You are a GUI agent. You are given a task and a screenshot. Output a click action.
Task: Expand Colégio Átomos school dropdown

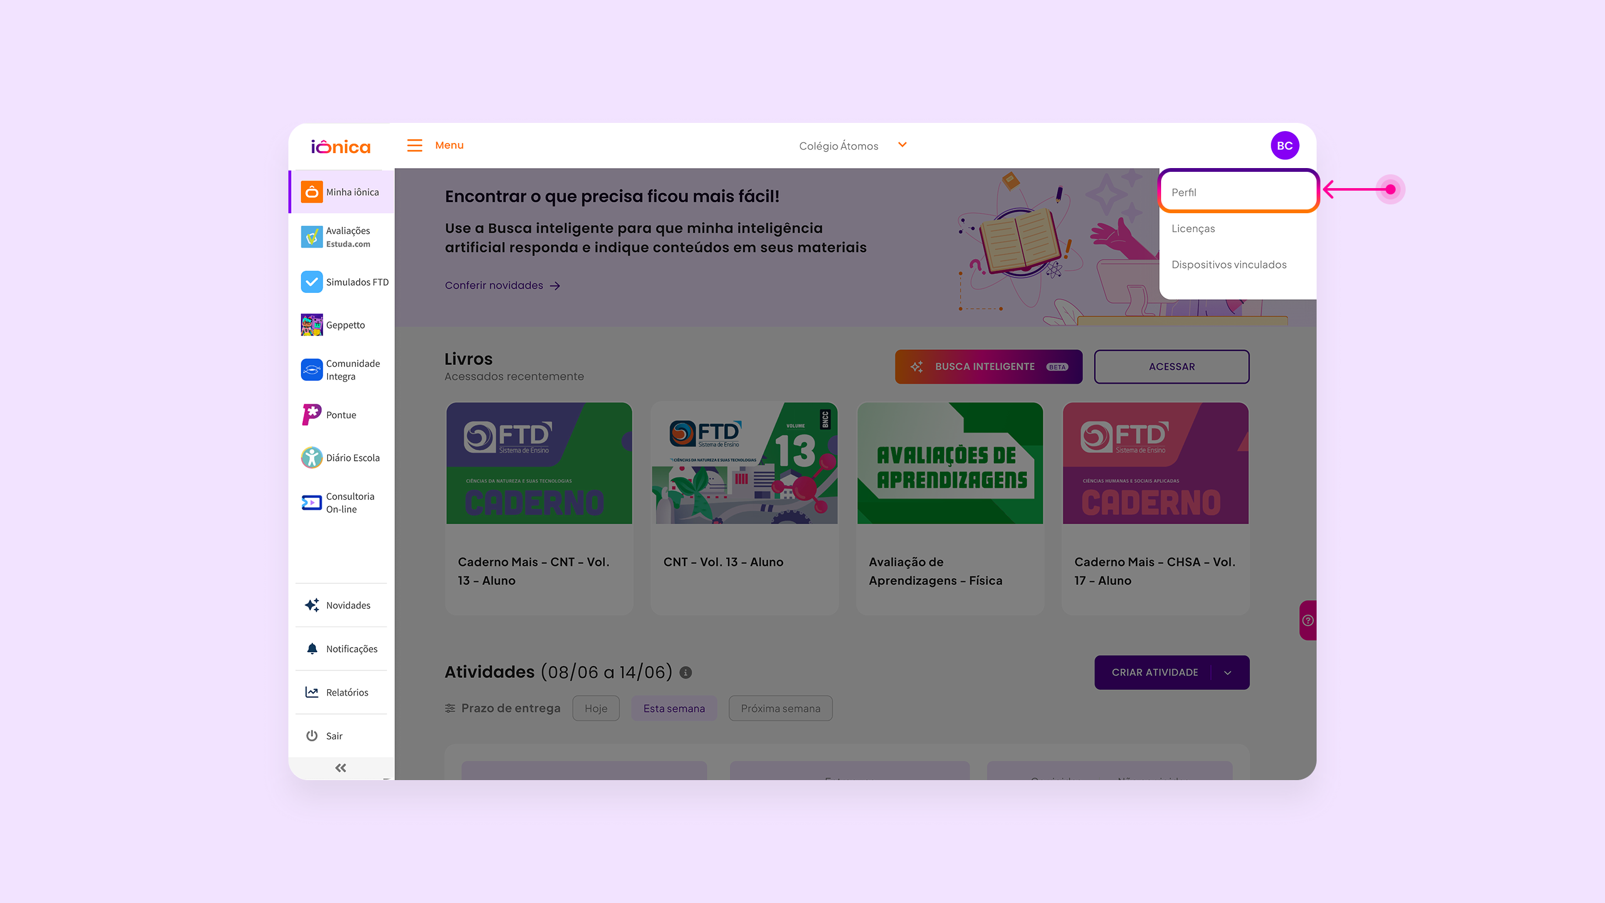pos(902,145)
